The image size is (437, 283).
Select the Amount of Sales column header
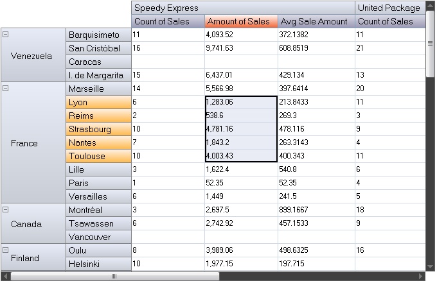click(241, 21)
